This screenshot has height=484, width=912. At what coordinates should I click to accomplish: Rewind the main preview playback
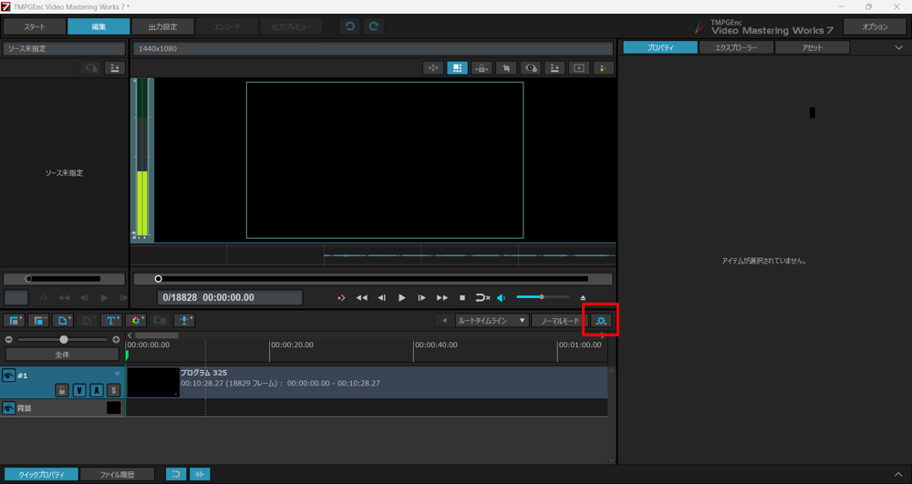(x=361, y=297)
